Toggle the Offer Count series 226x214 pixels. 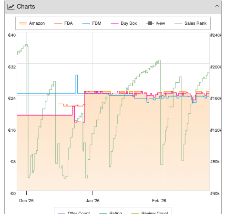(x=74, y=213)
